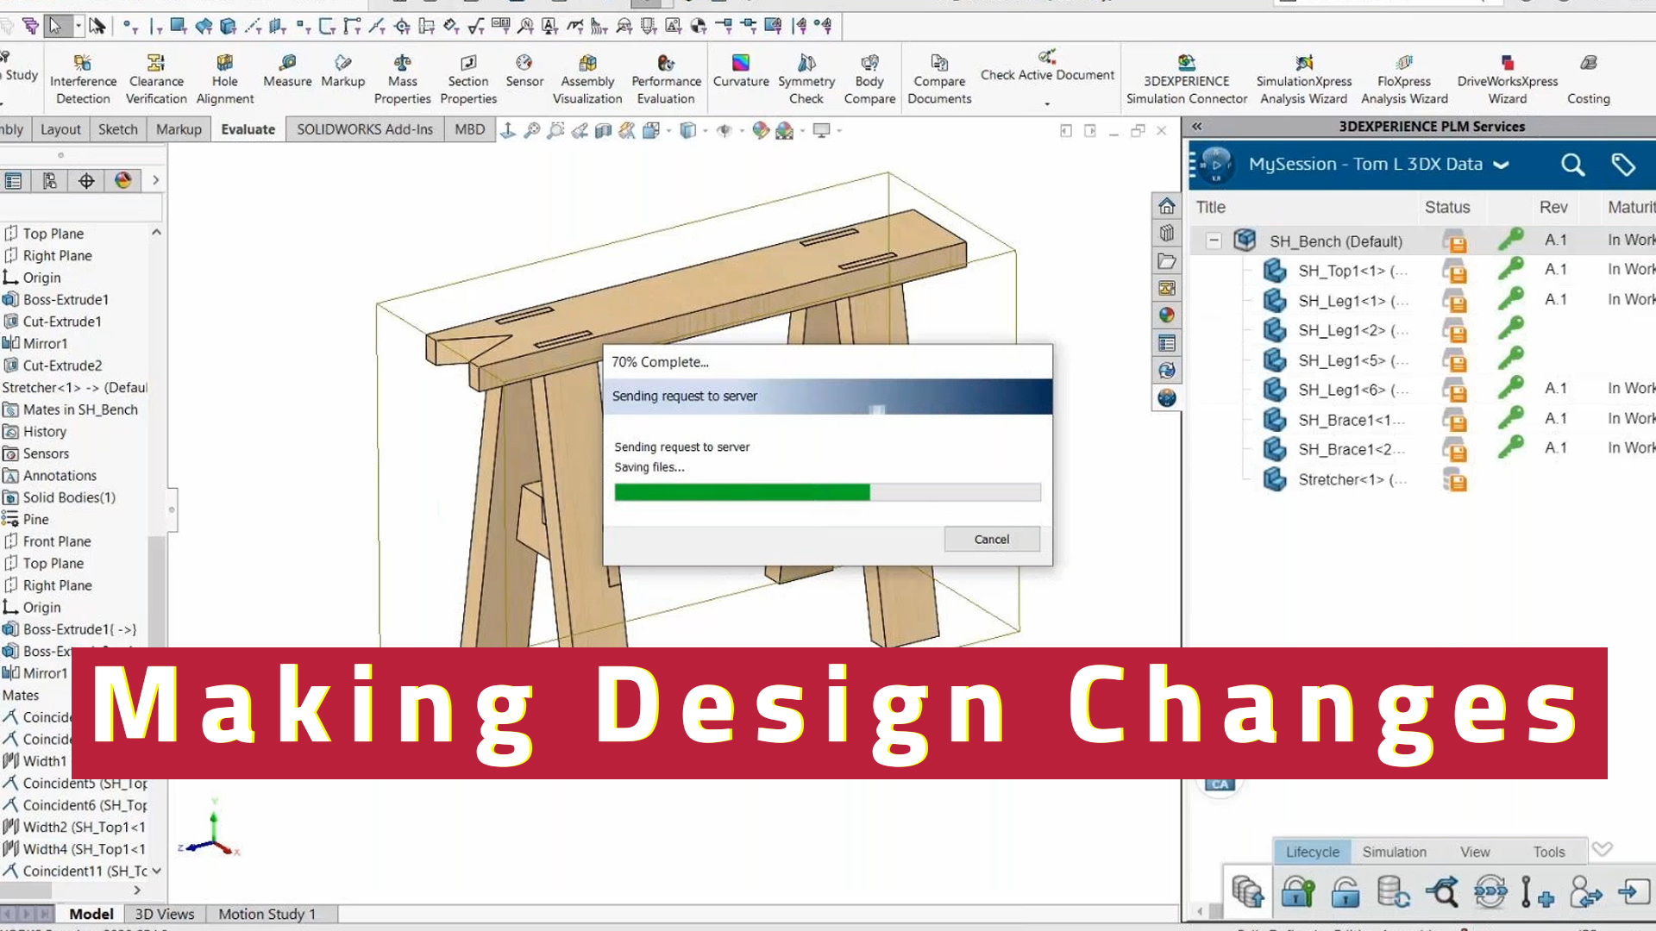The image size is (1656, 931).
Task: Select Boss-Extrude1 in feature tree
Action: (65, 300)
